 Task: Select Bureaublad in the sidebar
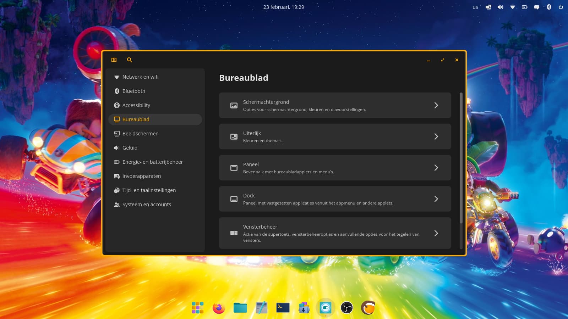tap(155, 119)
